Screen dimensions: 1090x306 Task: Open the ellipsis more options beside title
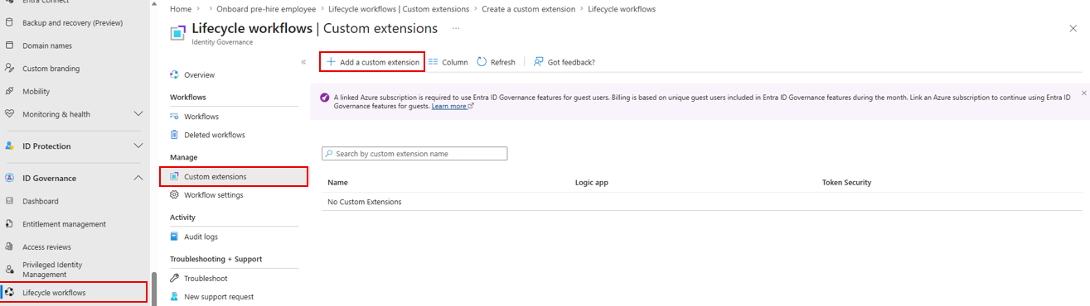tap(456, 29)
